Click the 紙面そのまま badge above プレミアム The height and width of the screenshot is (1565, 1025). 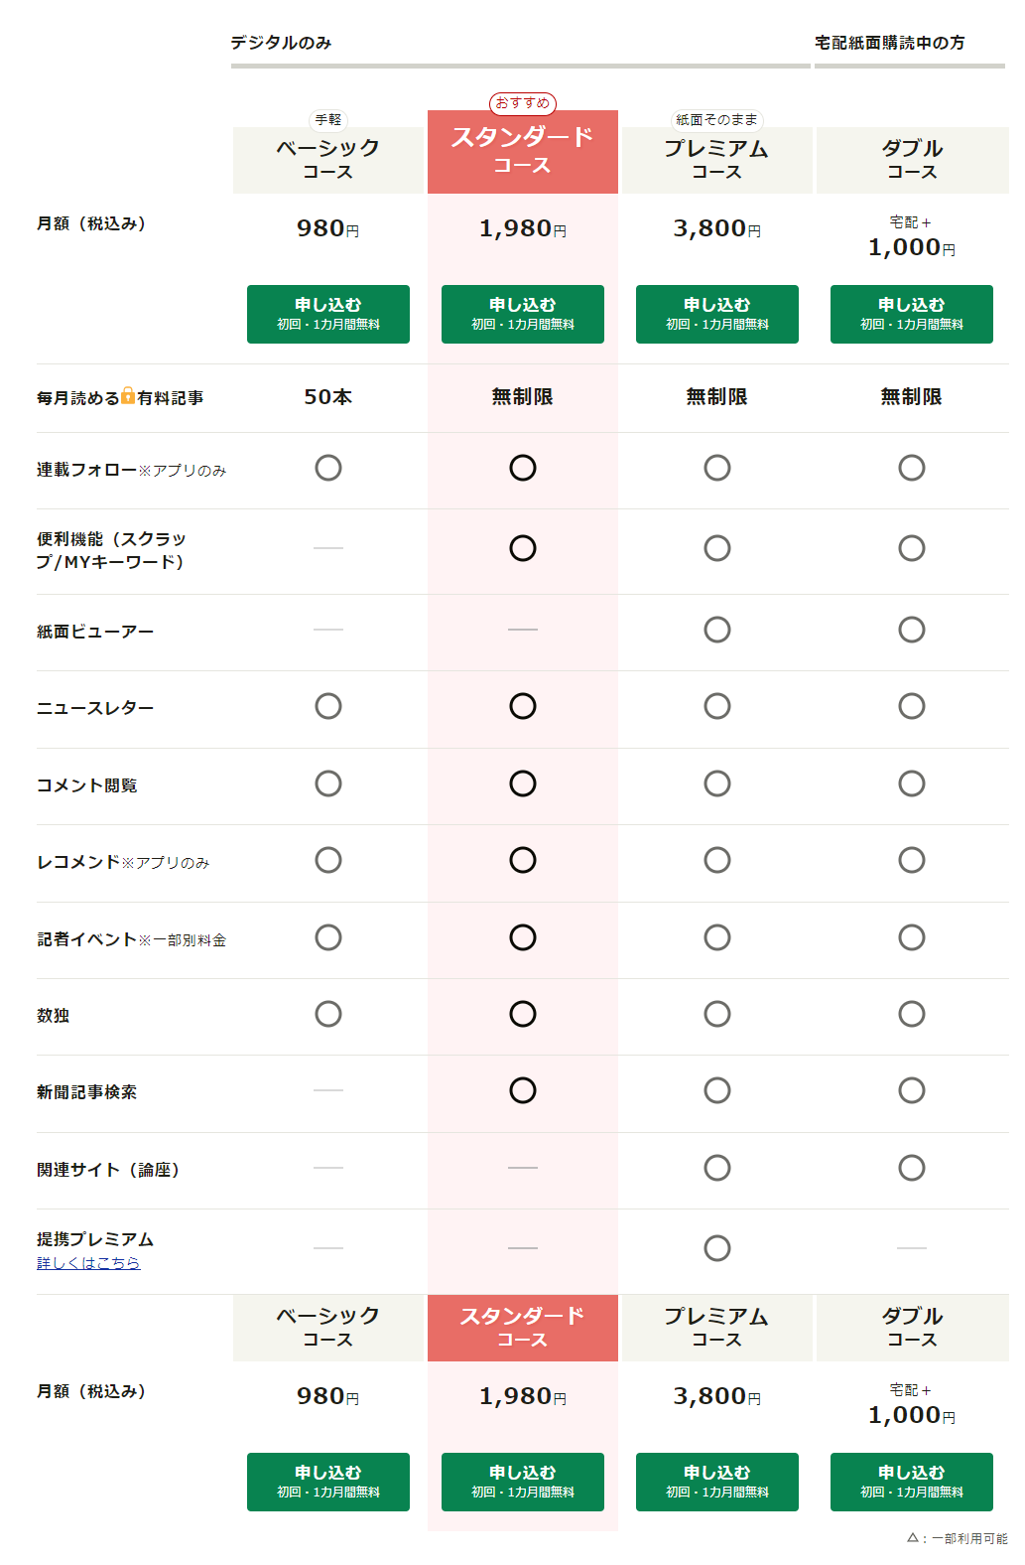pos(717,120)
